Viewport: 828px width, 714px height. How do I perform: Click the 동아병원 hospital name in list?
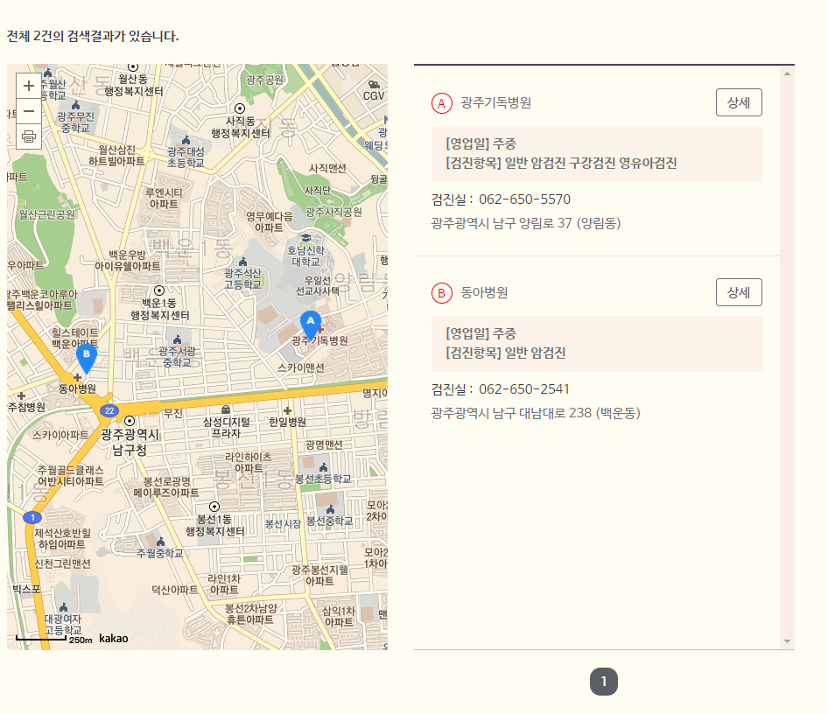pos(484,292)
